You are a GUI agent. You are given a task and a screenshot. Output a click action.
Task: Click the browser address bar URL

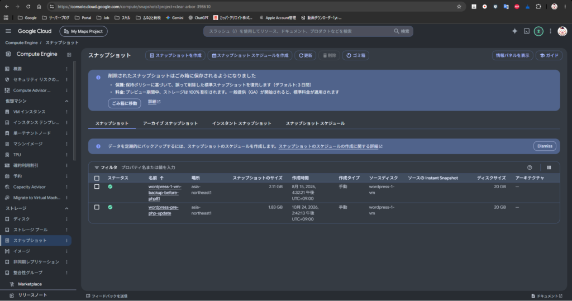[x=134, y=7]
